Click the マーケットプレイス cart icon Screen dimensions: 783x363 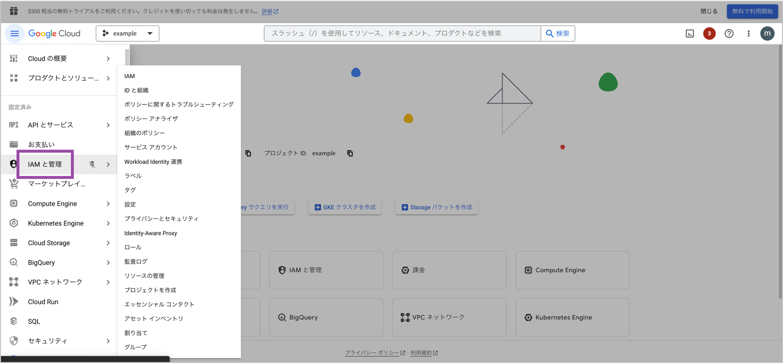pos(14,184)
